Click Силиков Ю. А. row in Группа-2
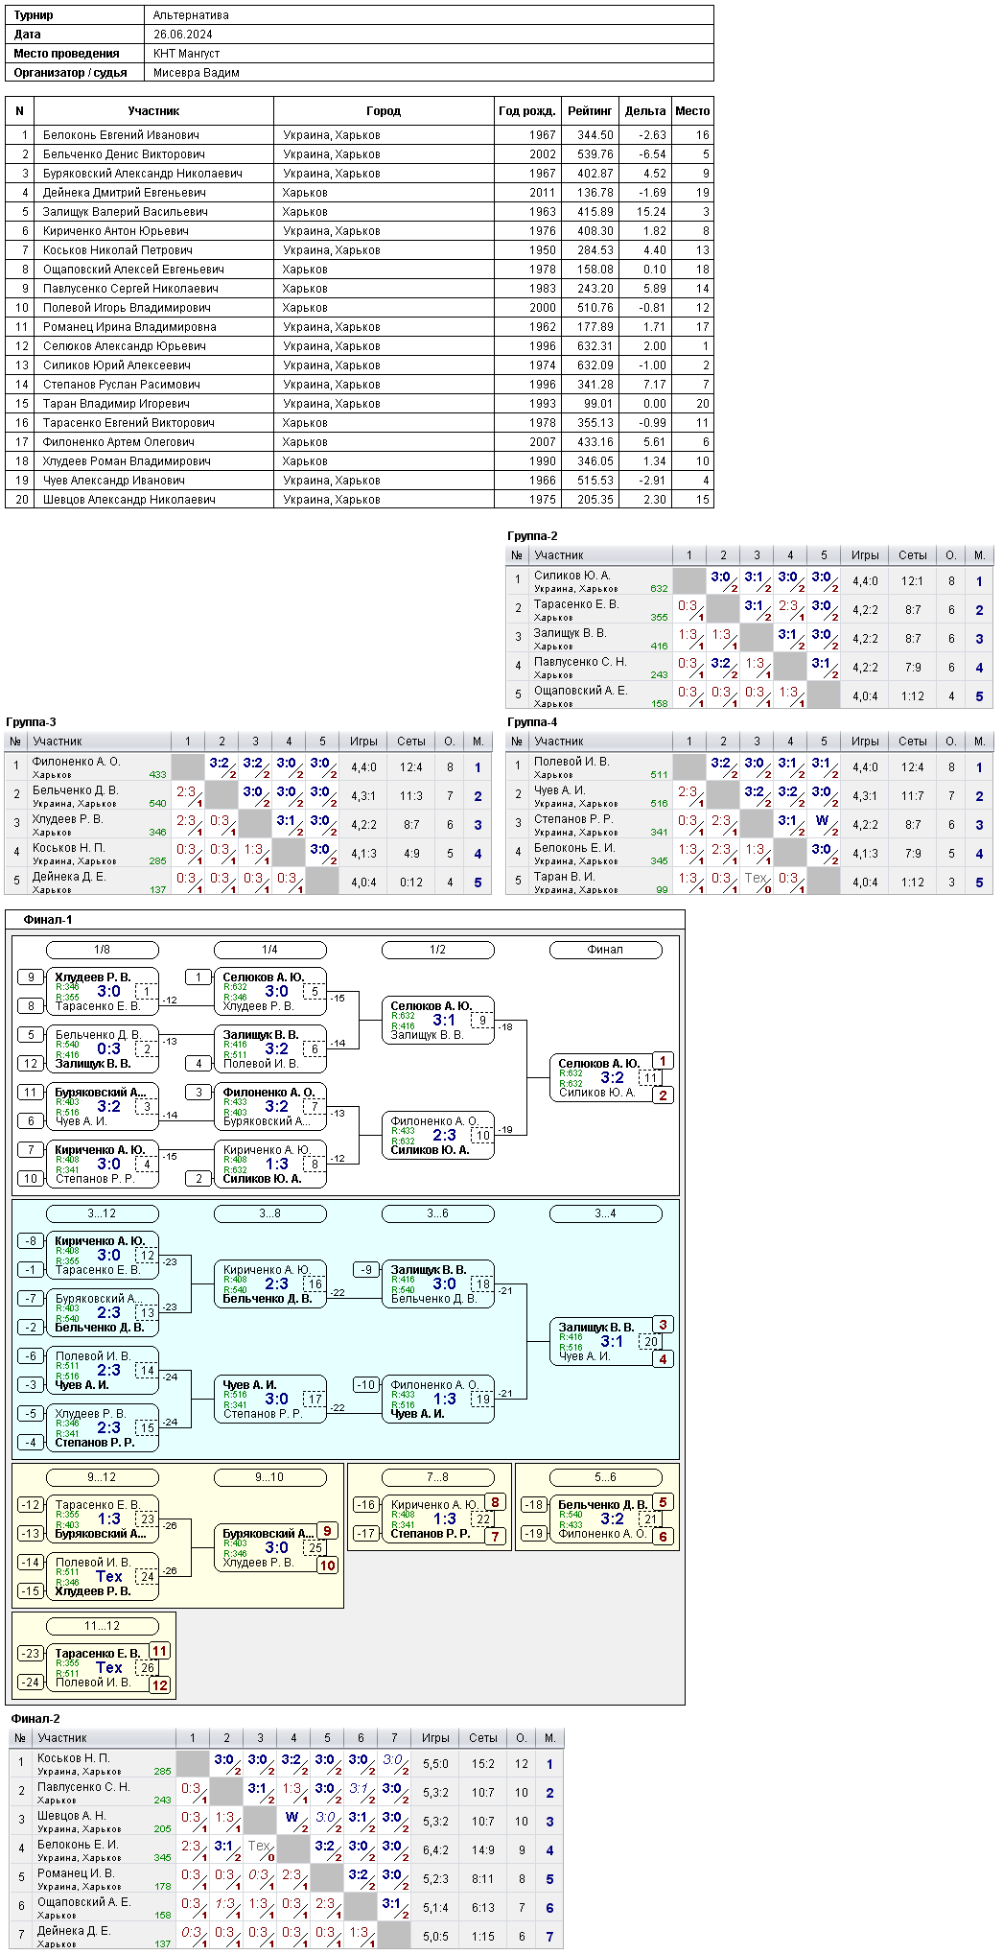Image resolution: width=1003 pixels, height=1954 pixels. pos(750,580)
